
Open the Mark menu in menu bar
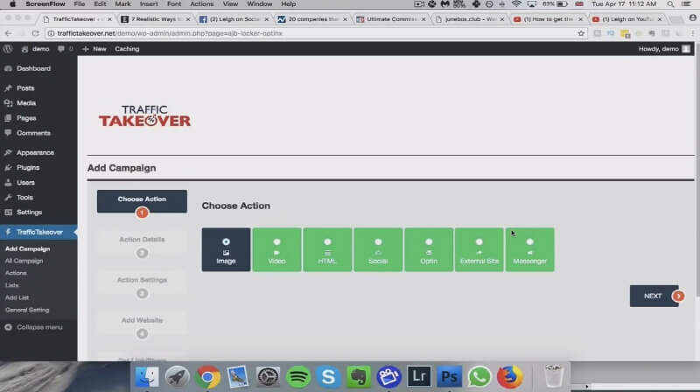coord(122,4)
